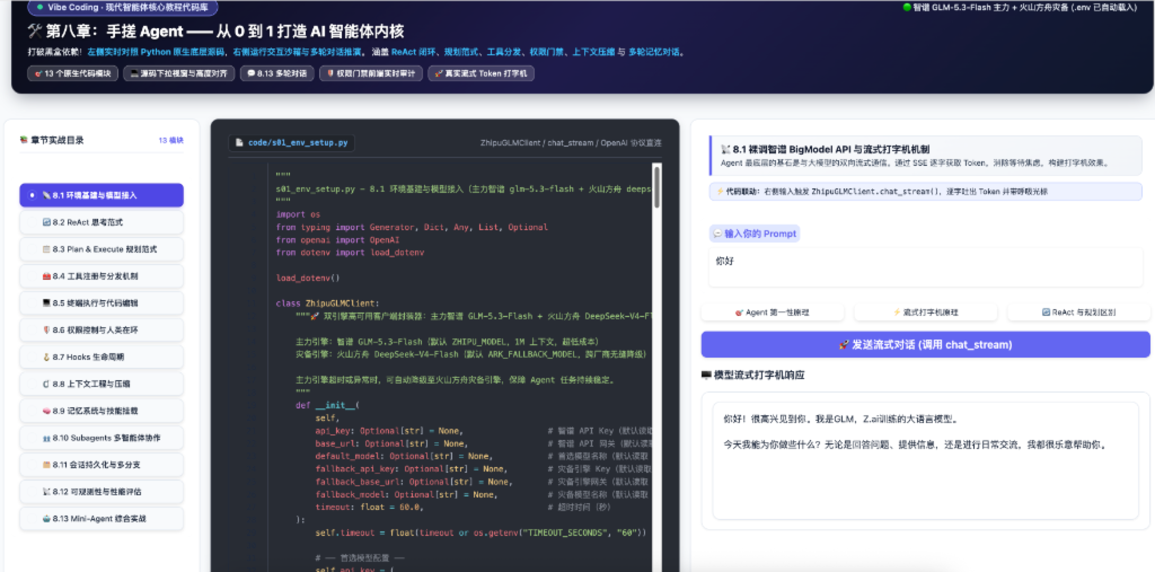
Task: Select the 8.8 上下文工程与压缩 radio circle
Action: [32, 384]
